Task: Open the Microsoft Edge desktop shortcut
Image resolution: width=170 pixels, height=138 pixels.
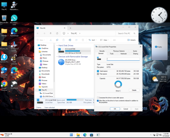Action: [x=14, y=72]
